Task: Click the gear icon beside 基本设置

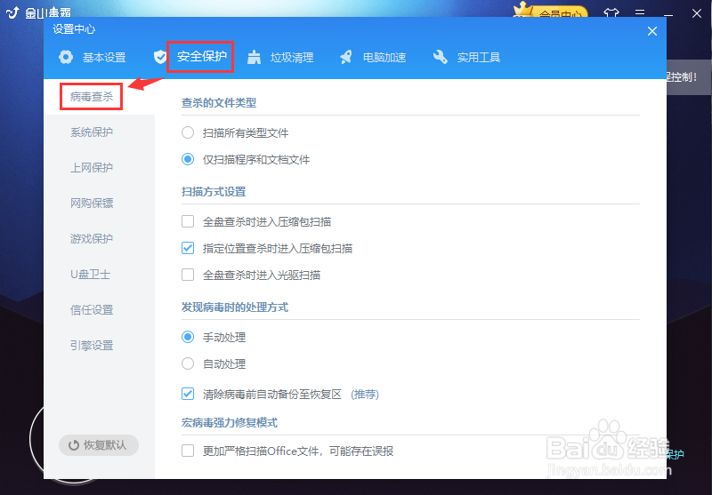Action: [x=66, y=57]
